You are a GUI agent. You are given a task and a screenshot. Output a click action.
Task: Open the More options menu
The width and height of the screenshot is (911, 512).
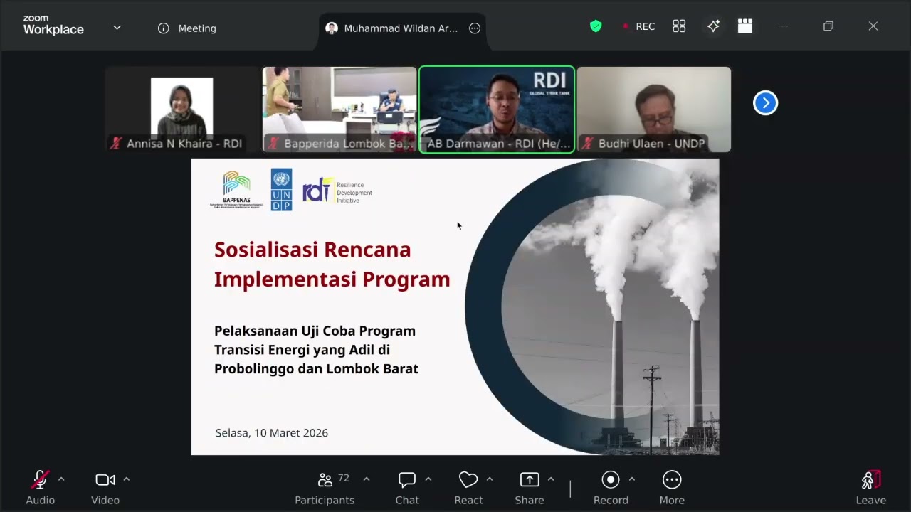coord(672,488)
